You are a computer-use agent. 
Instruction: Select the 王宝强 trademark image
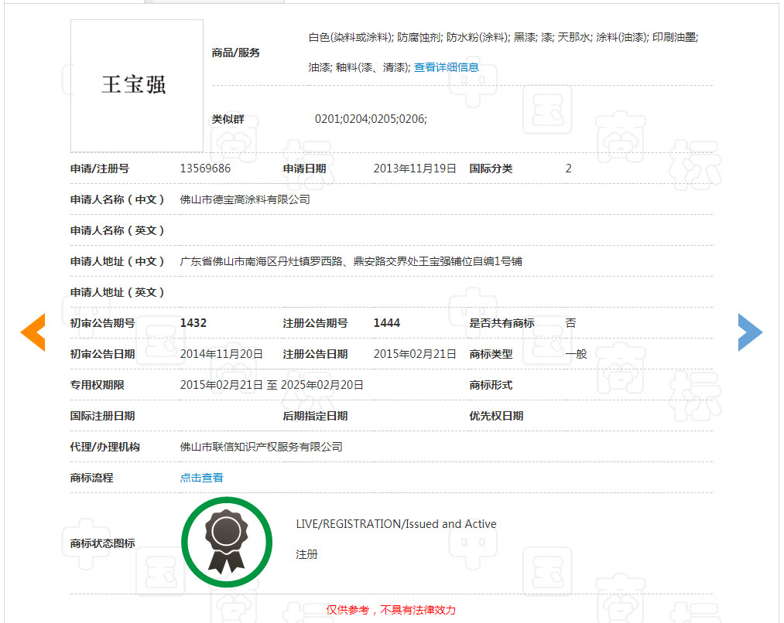pos(136,86)
